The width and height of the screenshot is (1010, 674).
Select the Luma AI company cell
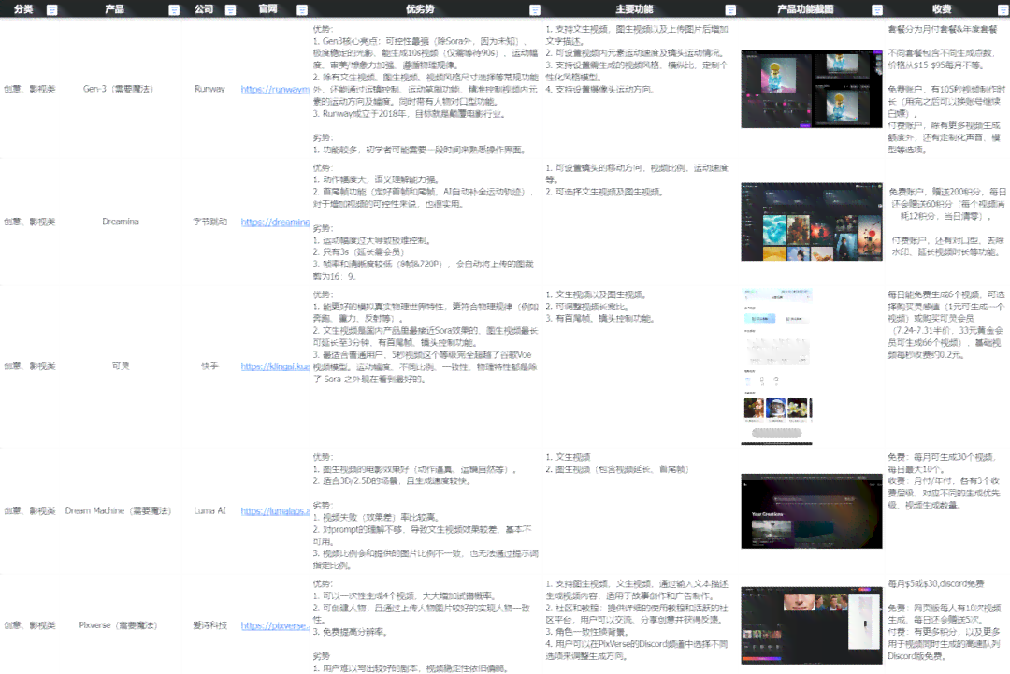(209, 510)
